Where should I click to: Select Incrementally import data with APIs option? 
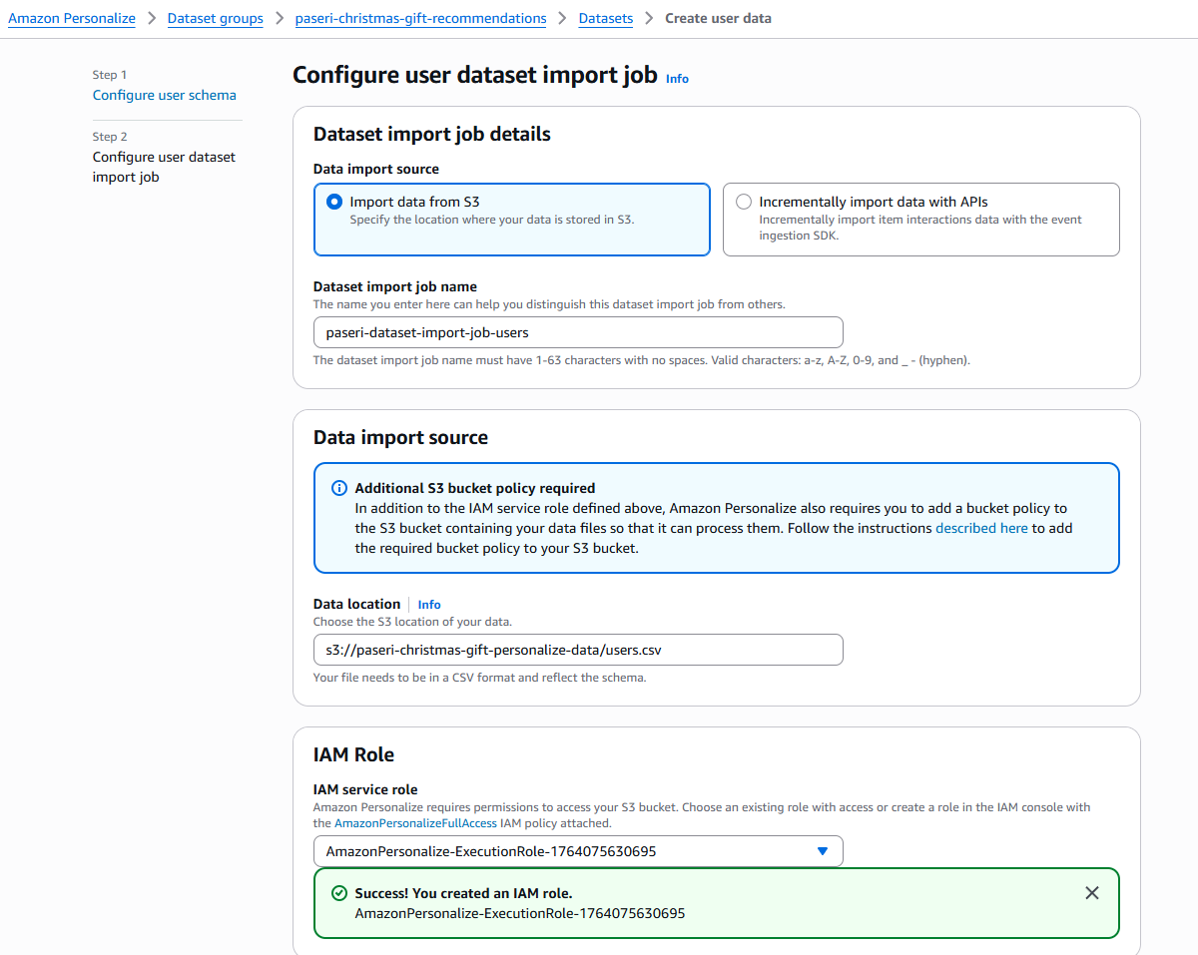click(x=744, y=202)
